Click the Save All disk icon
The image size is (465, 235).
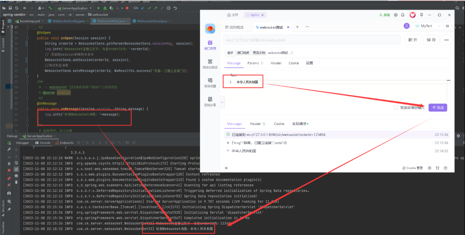coord(10,8)
